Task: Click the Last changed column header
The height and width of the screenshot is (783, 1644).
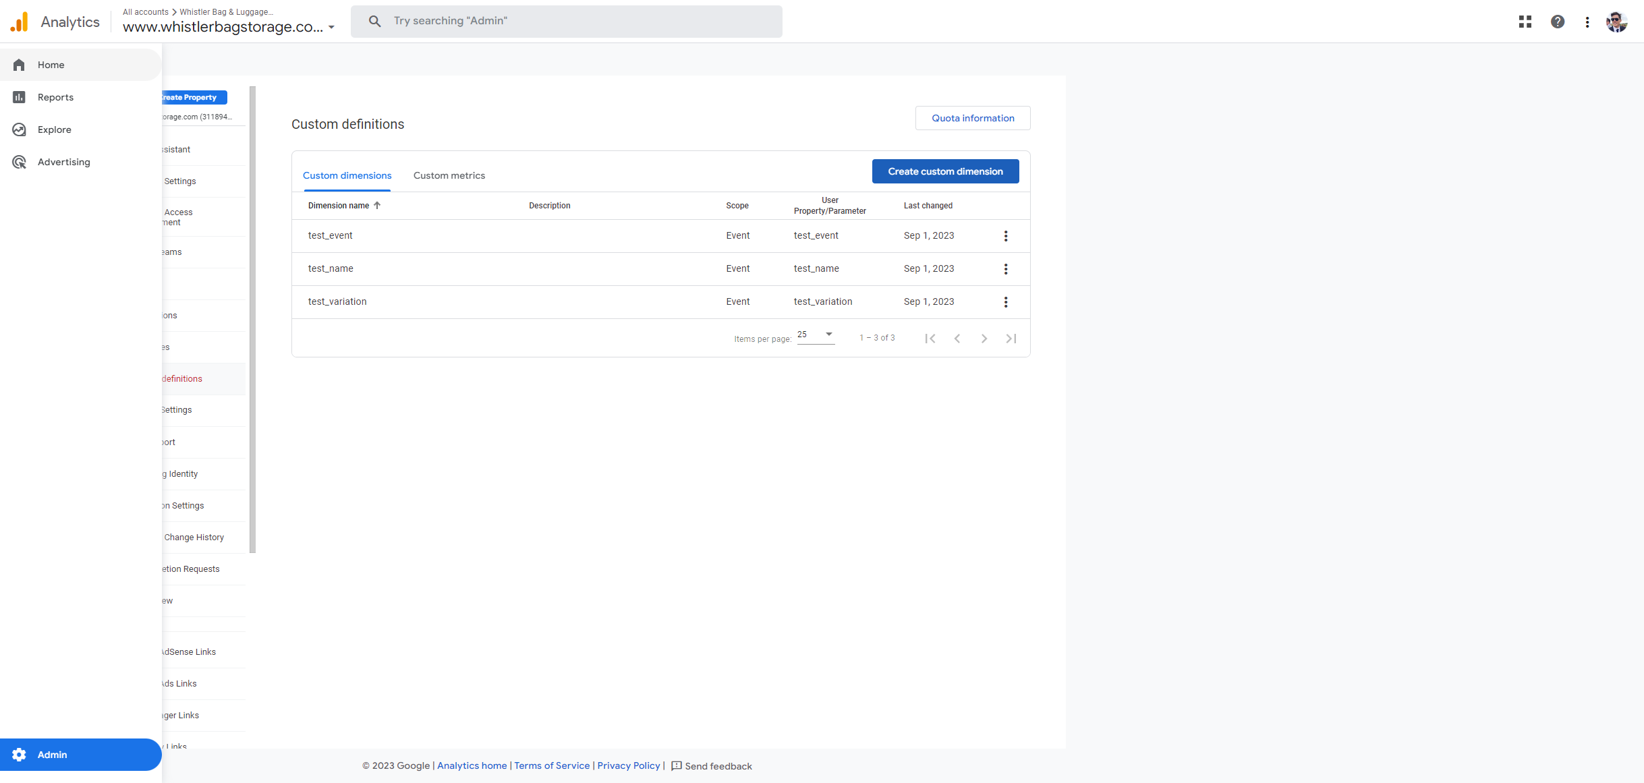Action: coord(928,206)
